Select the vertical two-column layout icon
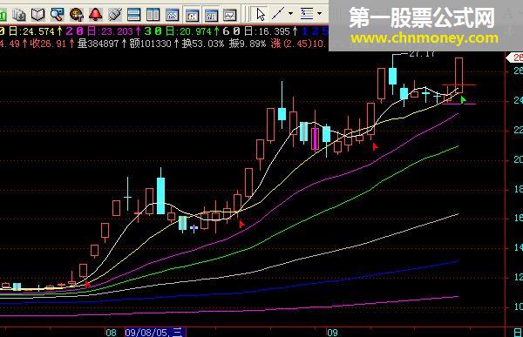Image resolution: width=523 pixels, height=337 pixels. (153, 15)
